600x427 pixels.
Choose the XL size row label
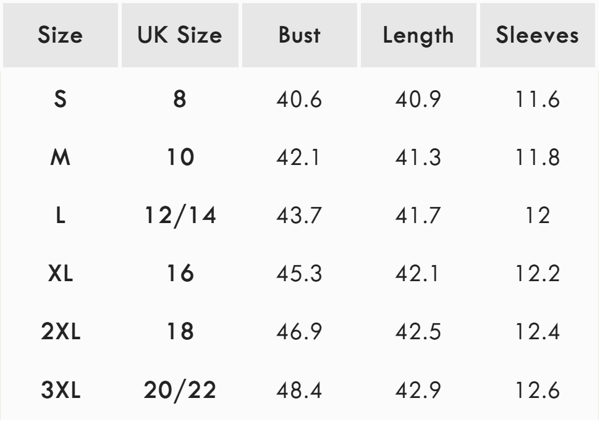(x=60, y=274)
